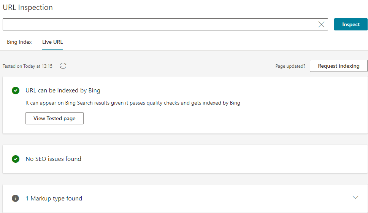This screenshot has width=368, height=213.
Task: Click 'URL can be indexed by Bing' text
Action: [x=63, y=91]
